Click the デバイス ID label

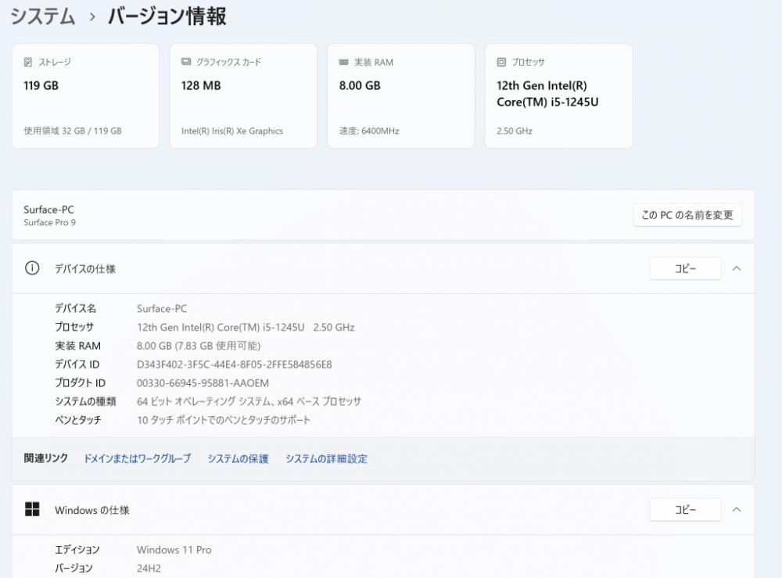[x=77, y=364]
